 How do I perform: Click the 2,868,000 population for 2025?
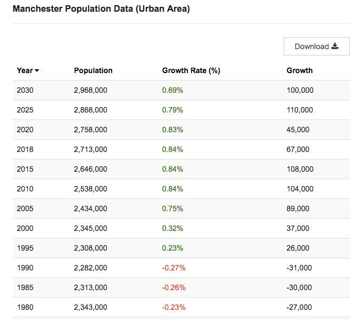tap(90, 110)
